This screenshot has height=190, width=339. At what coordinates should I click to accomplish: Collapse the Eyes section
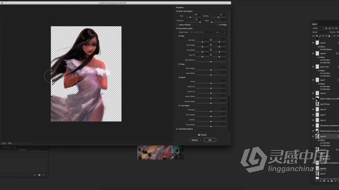pyautogui.click(x=179, y=36)
